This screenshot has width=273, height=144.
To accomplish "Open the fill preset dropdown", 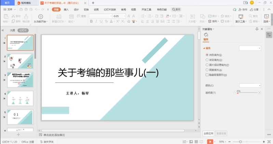I will 250,48.
